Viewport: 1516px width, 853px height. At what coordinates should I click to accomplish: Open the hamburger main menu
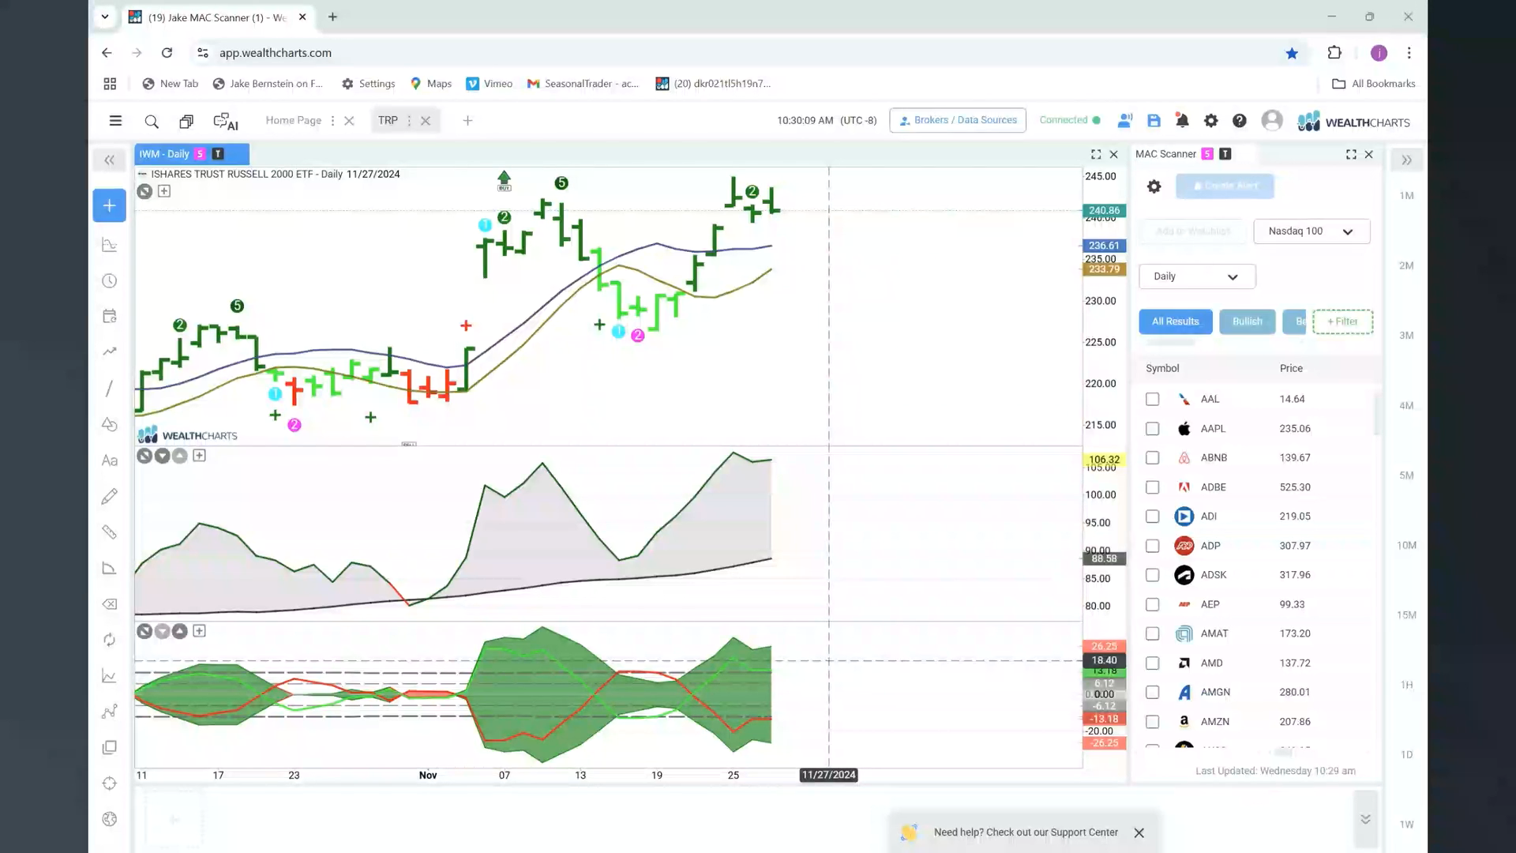115,121
